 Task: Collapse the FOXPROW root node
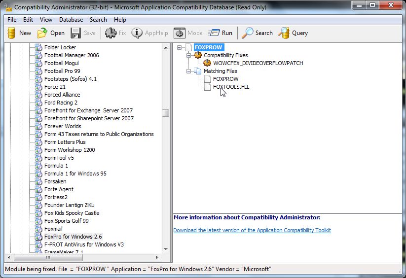pos(179,47)
